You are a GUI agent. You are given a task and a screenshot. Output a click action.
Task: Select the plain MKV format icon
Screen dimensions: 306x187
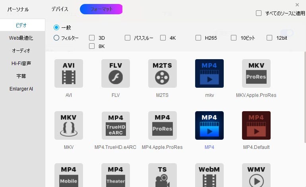(x=69, y=125)
